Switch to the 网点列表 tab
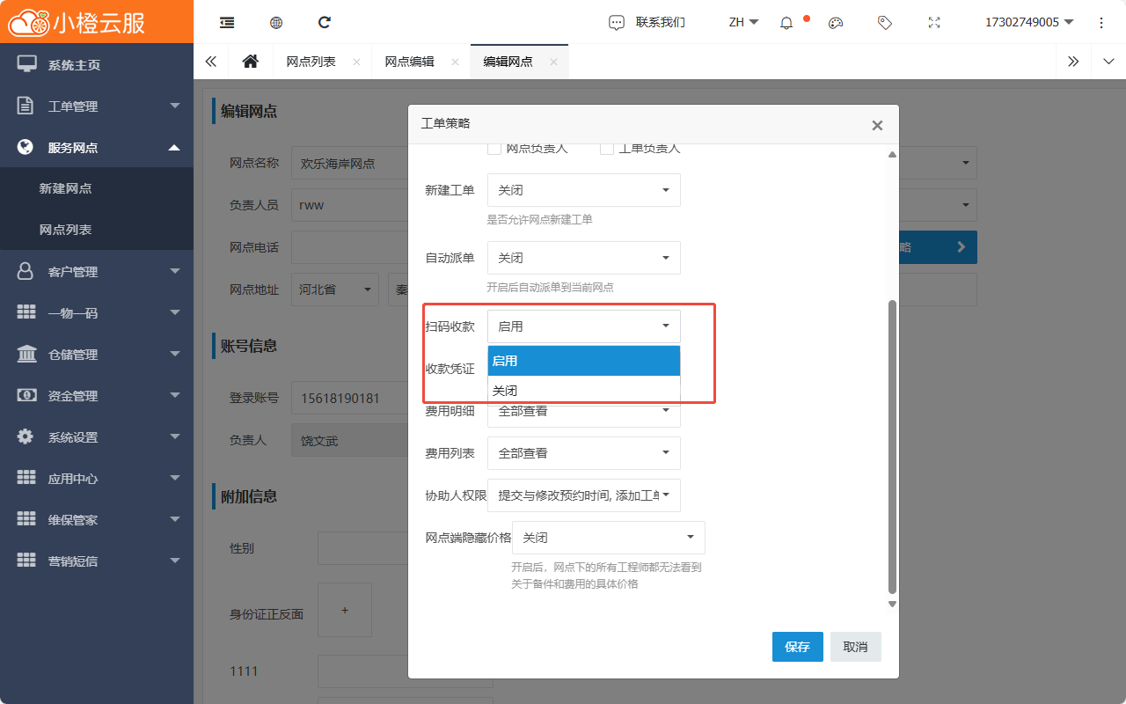Viewport: 1126px width, 704px height. point(311,62)
